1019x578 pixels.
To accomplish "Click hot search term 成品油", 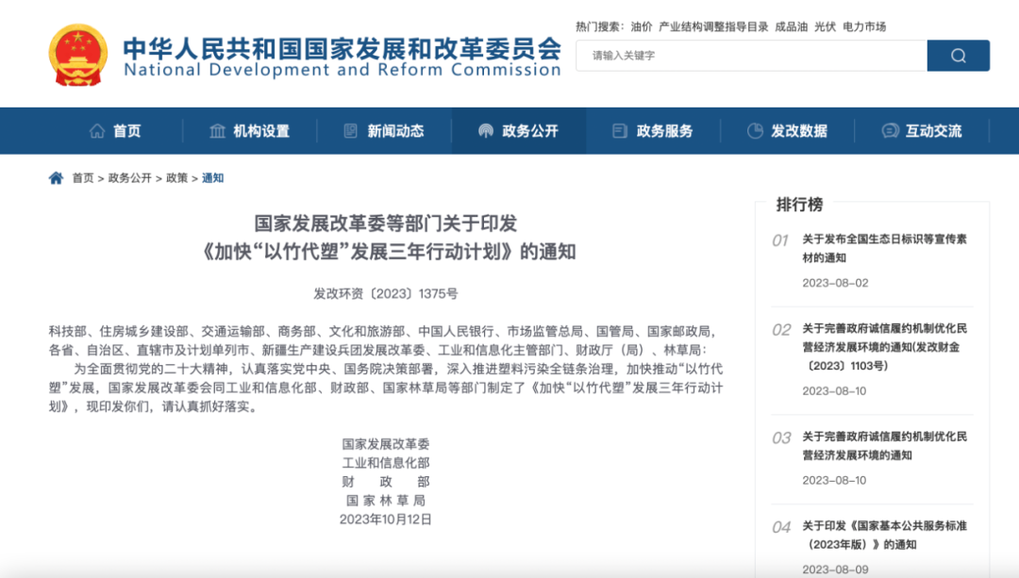I will tap(791, 26).
